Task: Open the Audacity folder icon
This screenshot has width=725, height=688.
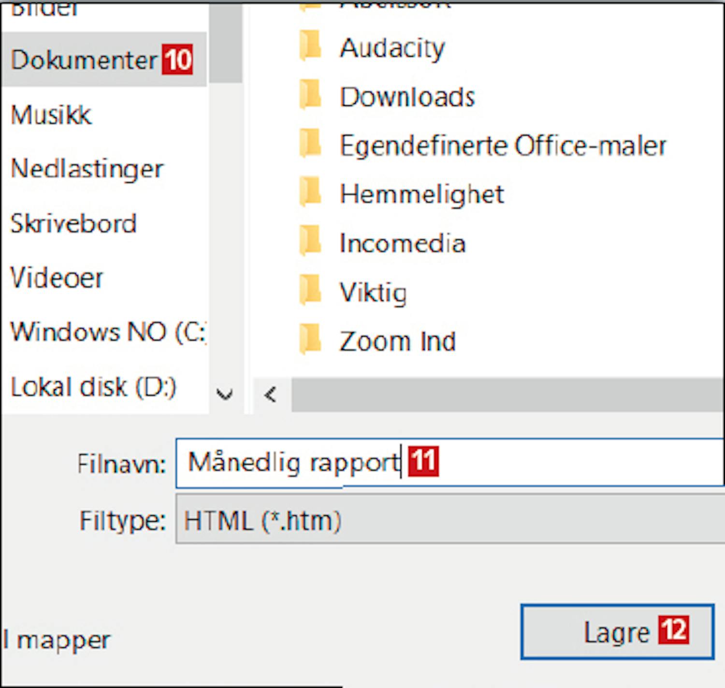Action: click(310, 47)
